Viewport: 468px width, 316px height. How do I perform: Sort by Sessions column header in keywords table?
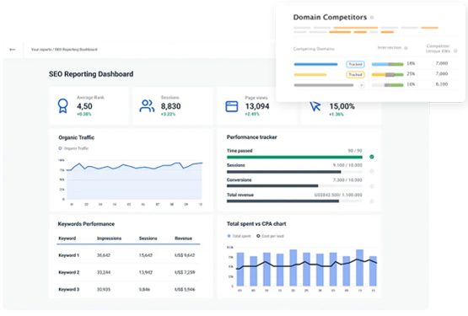[148, 238]
